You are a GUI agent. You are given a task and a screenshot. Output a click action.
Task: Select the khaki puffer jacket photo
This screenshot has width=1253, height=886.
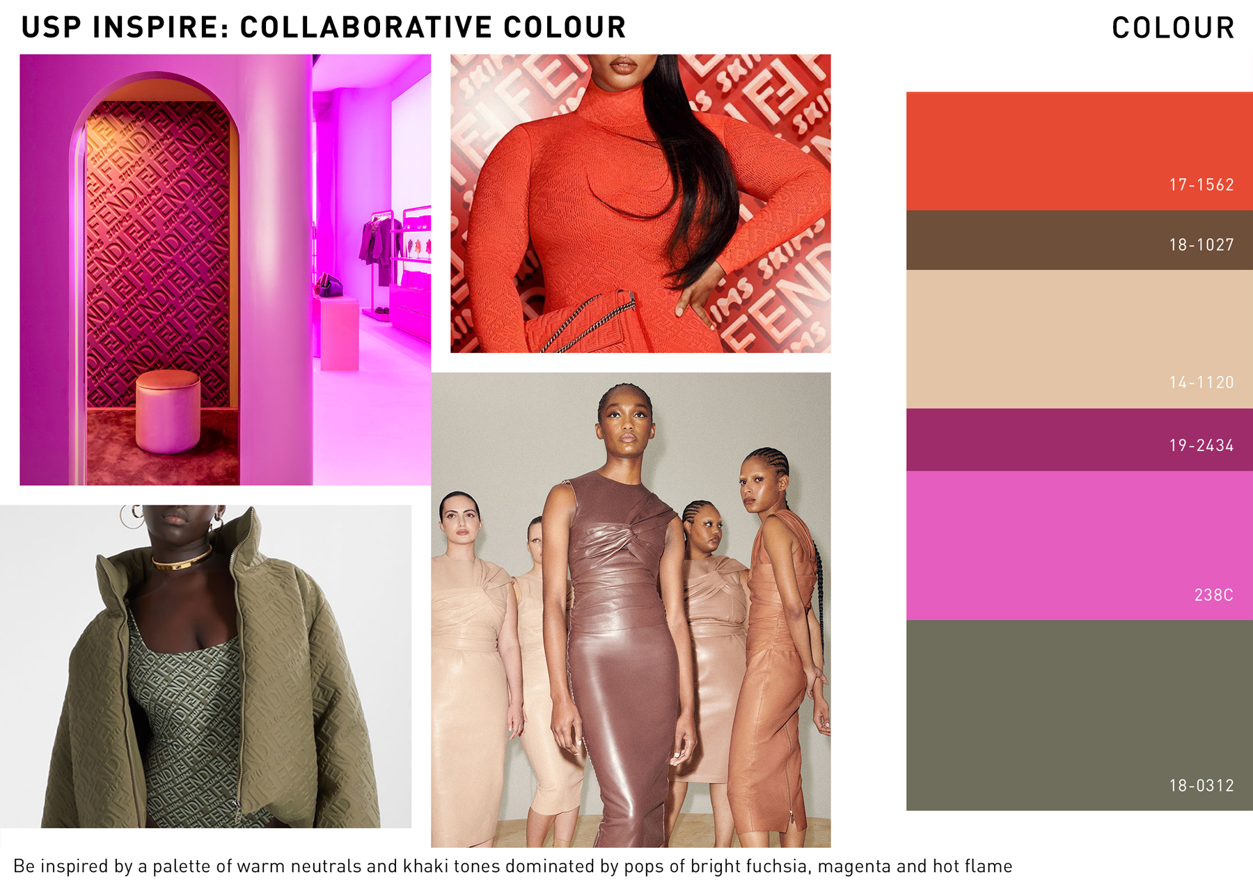coord(205,667)
